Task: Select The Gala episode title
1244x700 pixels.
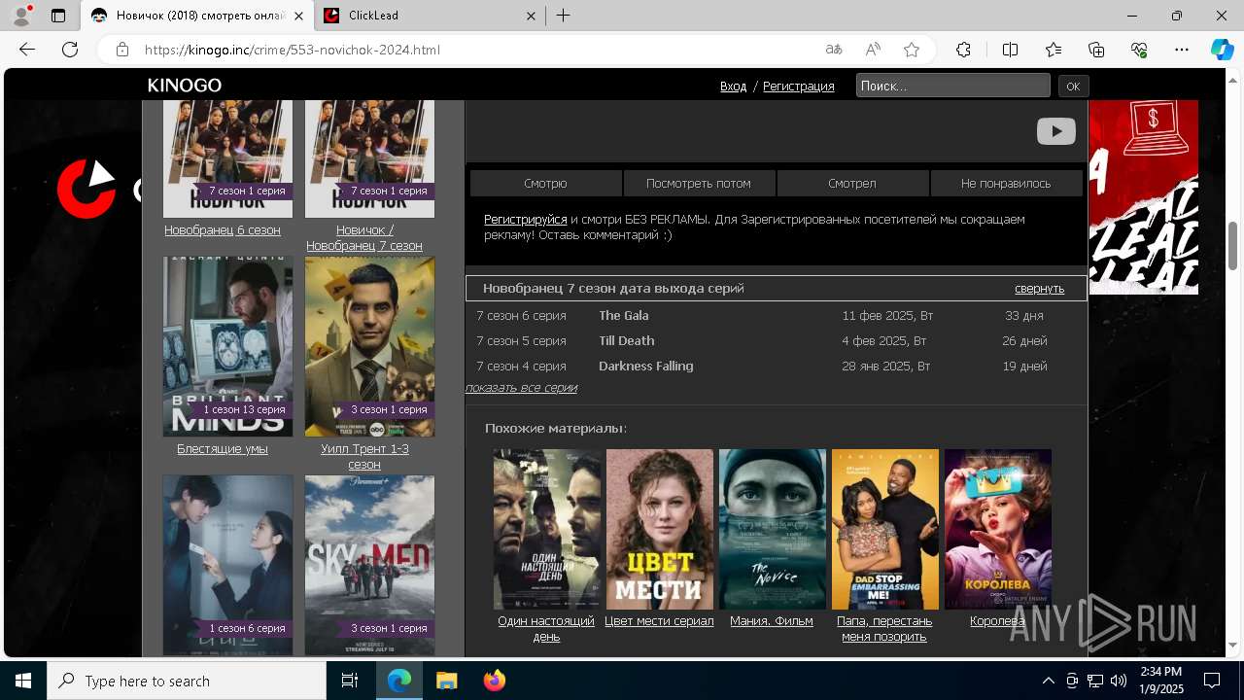Action: [x=623, y=316]
